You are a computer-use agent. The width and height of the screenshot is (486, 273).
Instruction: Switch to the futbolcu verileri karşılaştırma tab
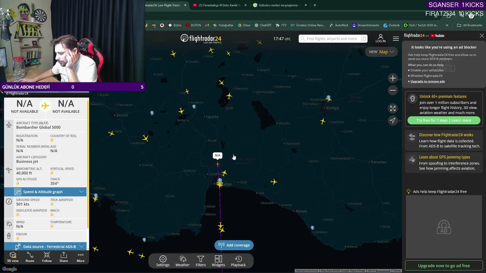(279, 5)
